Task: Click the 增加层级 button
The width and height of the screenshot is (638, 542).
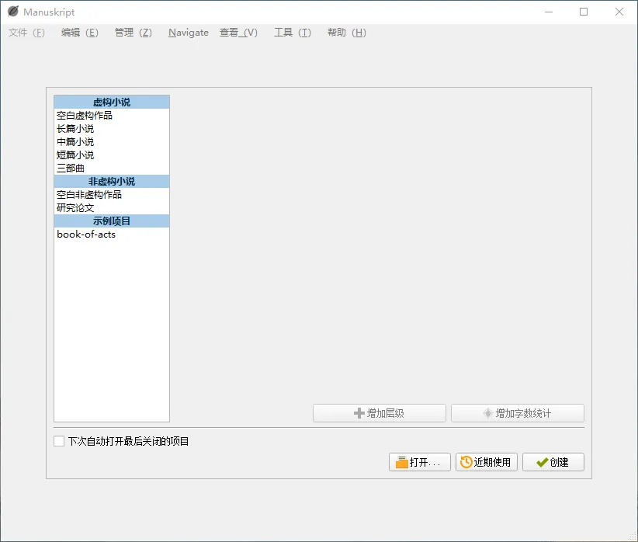Action: 380,413
